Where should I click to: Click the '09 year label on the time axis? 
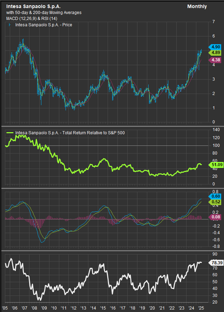[44, 308]
